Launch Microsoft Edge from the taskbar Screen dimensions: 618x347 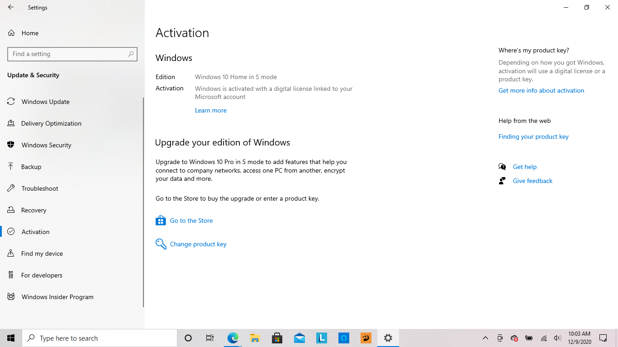click(x=233, y=338)
